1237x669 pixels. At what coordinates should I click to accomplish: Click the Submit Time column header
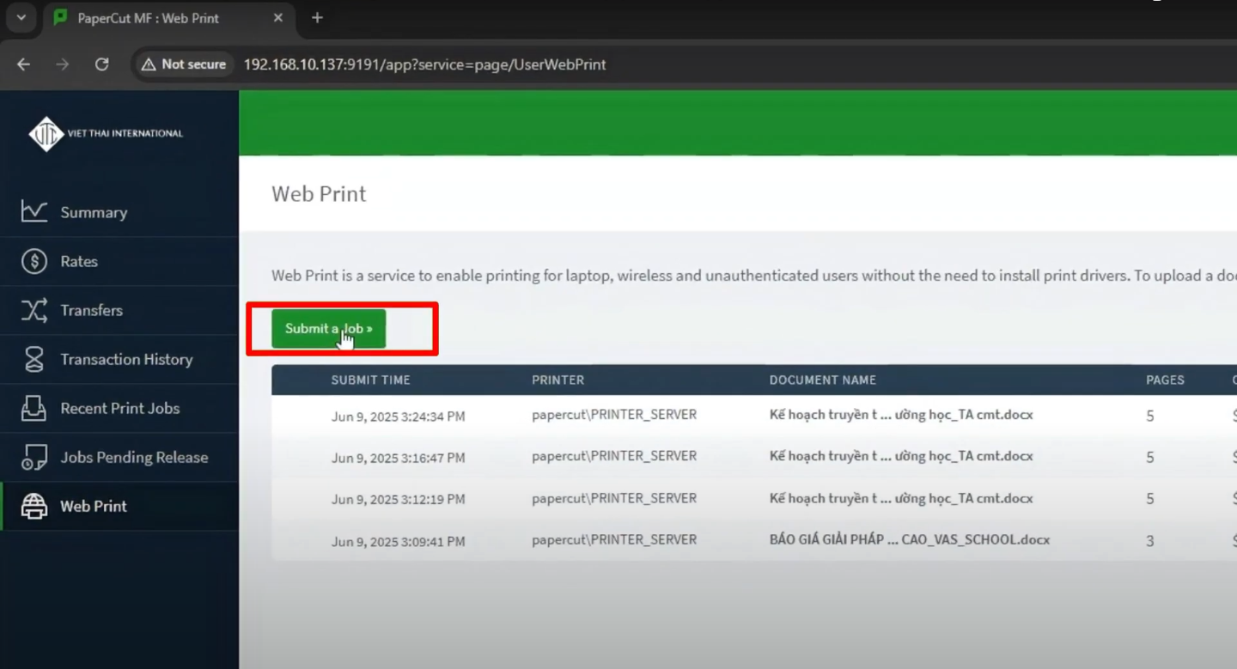[370, 380]
